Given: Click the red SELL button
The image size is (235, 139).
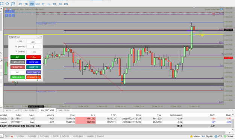Looking at the screenshot, I should (33, 57).
